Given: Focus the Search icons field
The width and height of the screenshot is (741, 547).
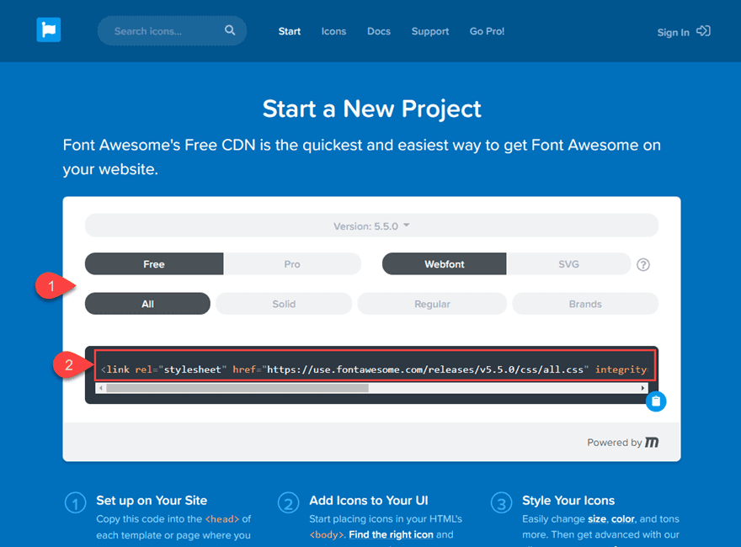Looking at the screenshot, I should coord(172,31).
